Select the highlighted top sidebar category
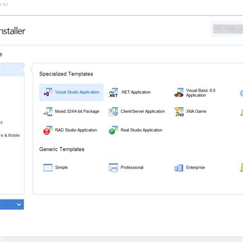Screen dimensions: 243x243 (x=12, y=69)
